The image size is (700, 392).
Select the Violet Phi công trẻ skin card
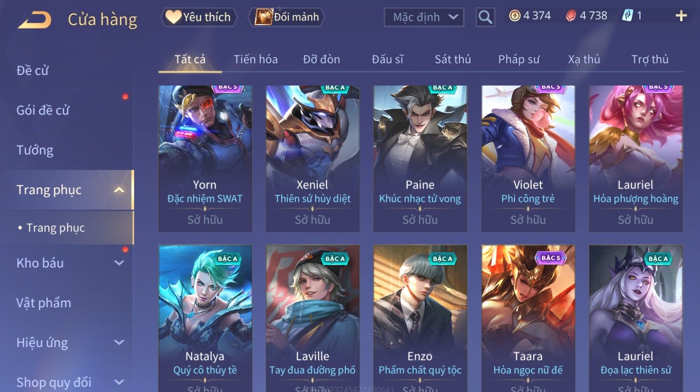[528, 158]
